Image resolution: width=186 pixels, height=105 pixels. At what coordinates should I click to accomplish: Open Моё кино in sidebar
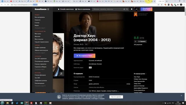click(38, 34)
